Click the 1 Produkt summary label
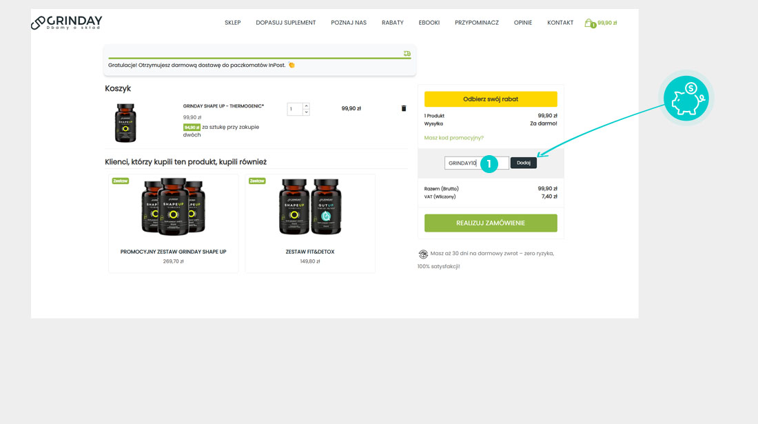Viewport: 758px width, 424px height. (x=434, y=116)
